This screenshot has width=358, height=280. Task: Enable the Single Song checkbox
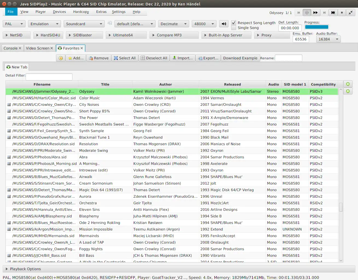point(234,28)
